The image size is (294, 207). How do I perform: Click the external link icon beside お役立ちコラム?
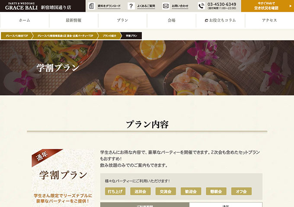[206, 20]
